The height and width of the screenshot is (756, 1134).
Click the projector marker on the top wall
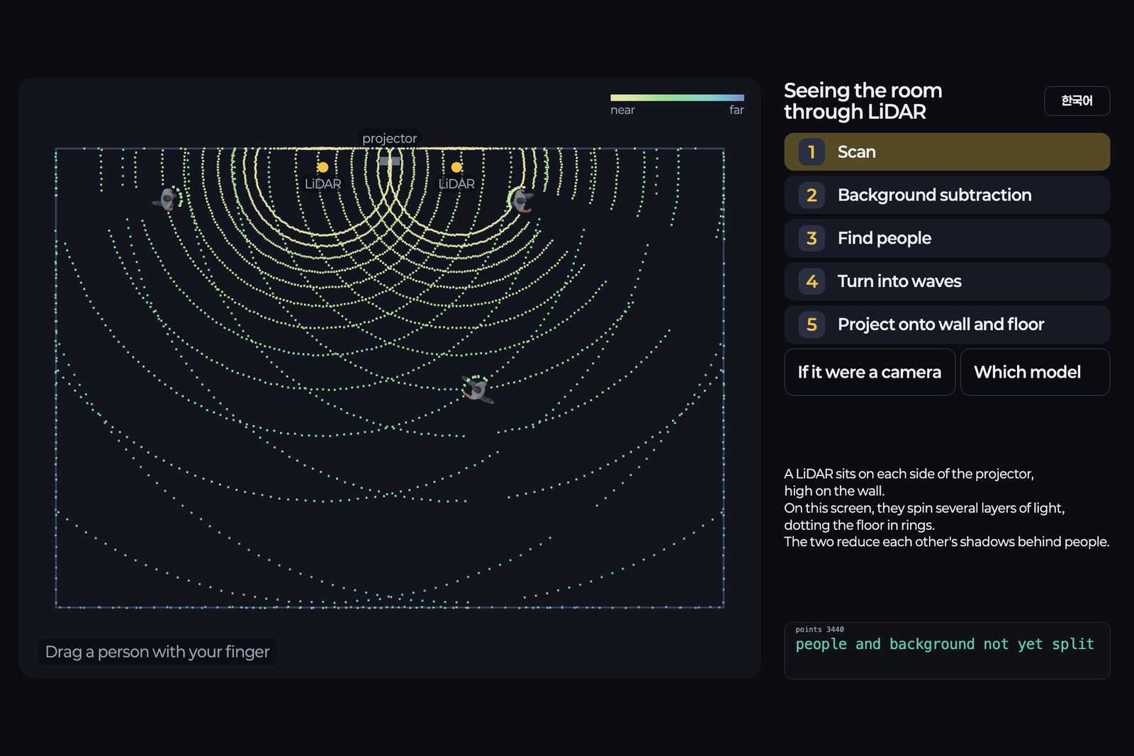(x=390, y=161)
